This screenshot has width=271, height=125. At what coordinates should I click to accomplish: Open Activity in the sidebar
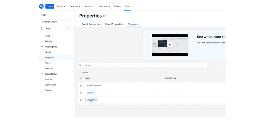point(48,41)
